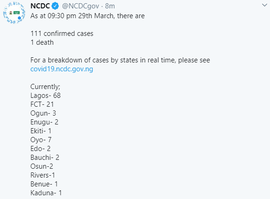
Task: Follow the covid19.ncdc.gov.ng link
Action: click(x=62, y=69)
